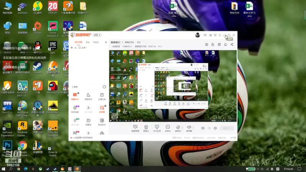Screen dimensions: 306x172
Task: Open the Edge browser in the taskbar
Action: pyautogui.click(x=26, y=169)
